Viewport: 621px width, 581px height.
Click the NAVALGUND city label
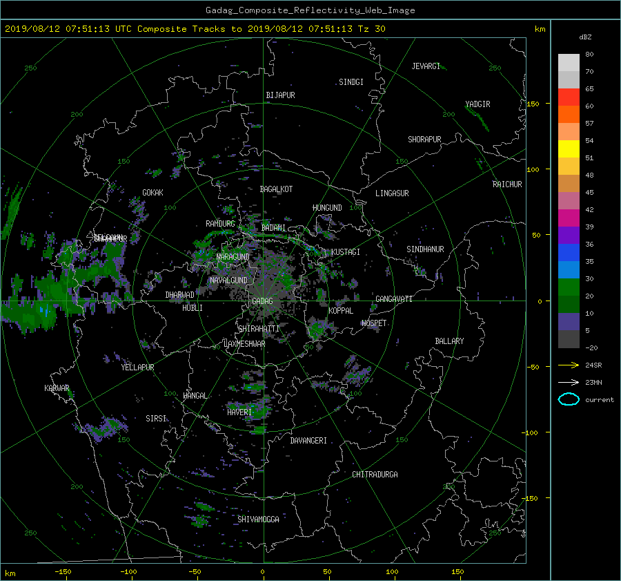click(228, 280)
